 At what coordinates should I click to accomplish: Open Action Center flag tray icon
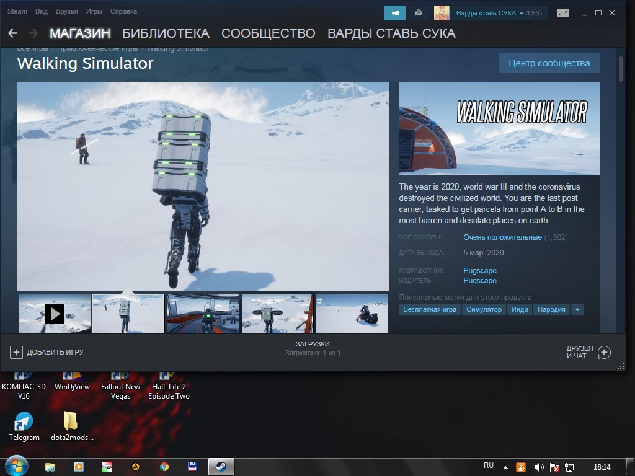tap(554, 467)
